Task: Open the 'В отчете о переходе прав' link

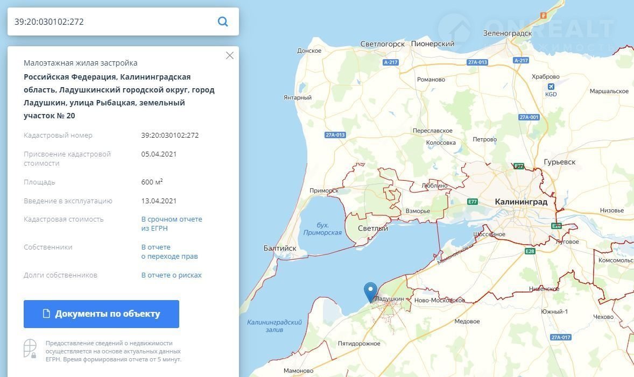Action: (169, 252)
